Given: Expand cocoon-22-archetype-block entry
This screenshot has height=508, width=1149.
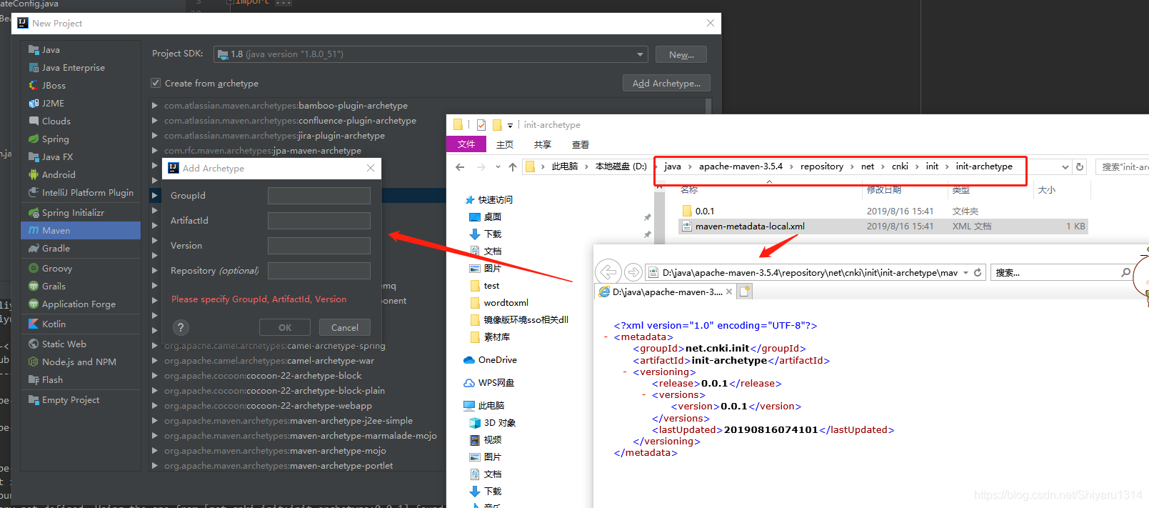Looking at the screenshot, I should coord(155,375).
